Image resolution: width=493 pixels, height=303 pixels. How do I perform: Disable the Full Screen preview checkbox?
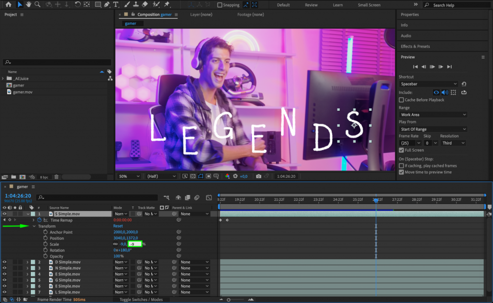click(x=402, y=150)
